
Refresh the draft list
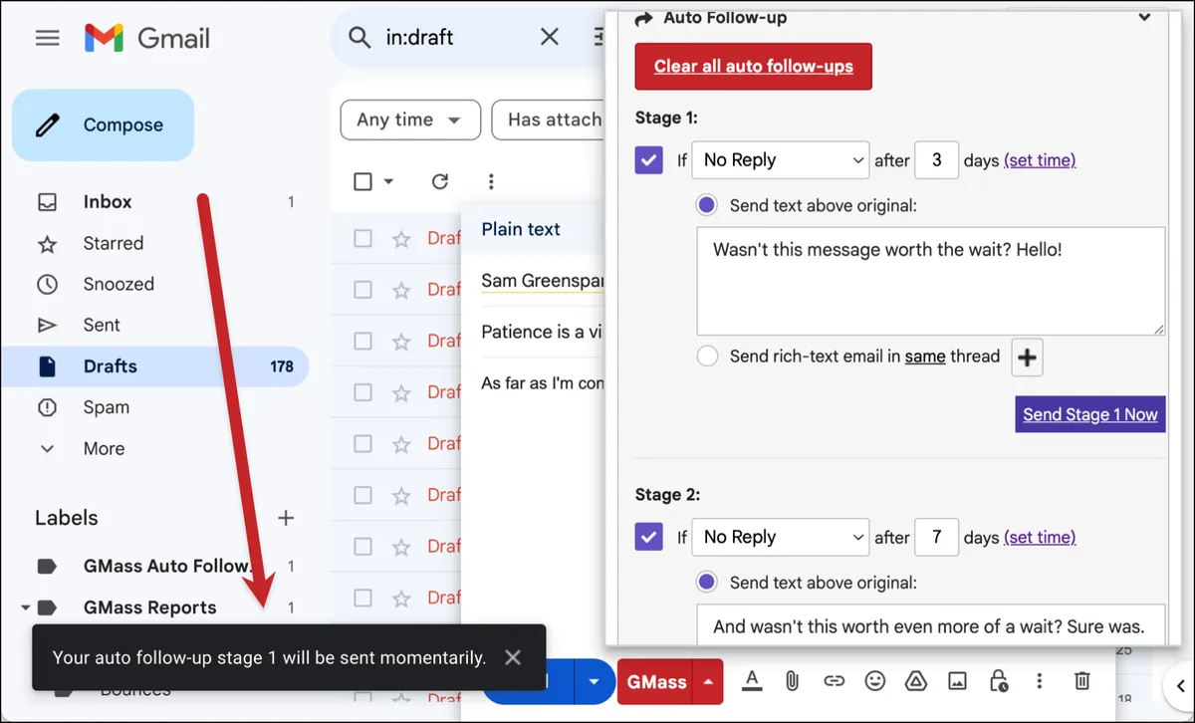pos(440,181)
